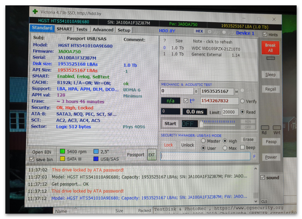Open the Setup tab
This screenshot has height=219, width=302.
124,30
